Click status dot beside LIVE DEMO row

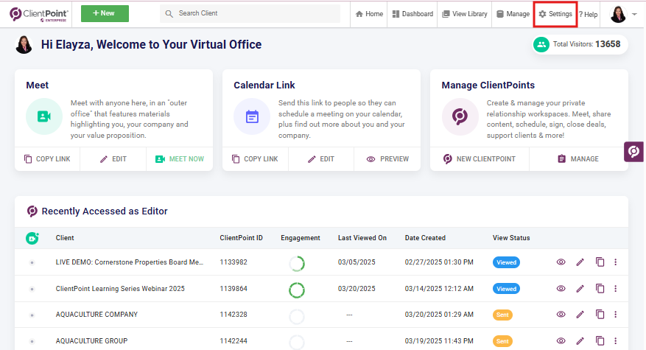(32, 262)
